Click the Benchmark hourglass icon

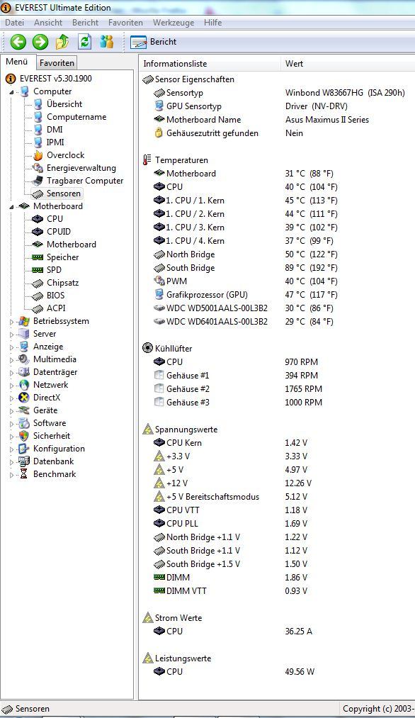coord(24,474)
